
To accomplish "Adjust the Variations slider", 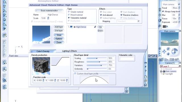I will pos(97,65).
